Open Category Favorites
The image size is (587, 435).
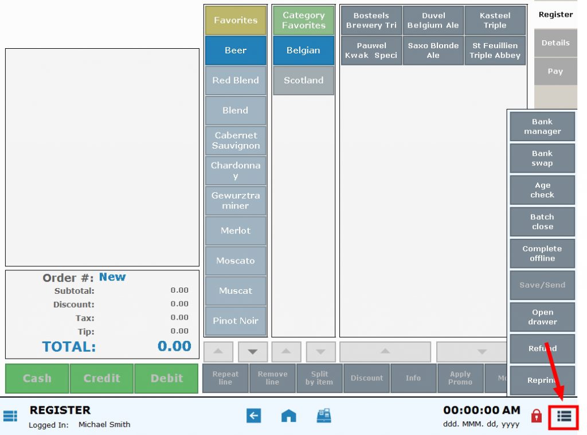pyautogui.click(x=304, y=20)
